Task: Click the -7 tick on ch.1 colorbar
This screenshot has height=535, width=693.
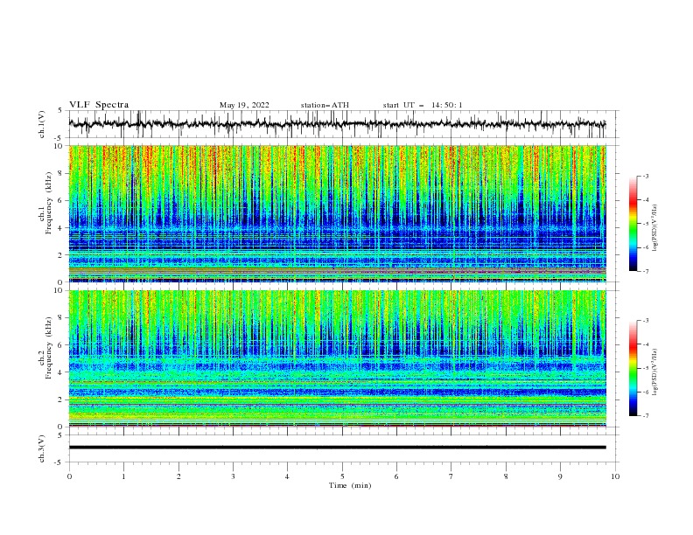Action: 645,272
